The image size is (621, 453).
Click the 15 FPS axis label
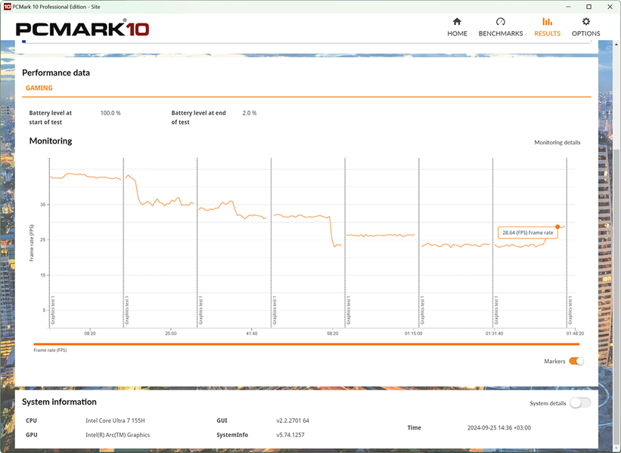43,275
